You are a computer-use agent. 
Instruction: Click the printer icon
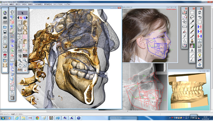[x=5, y=37]
